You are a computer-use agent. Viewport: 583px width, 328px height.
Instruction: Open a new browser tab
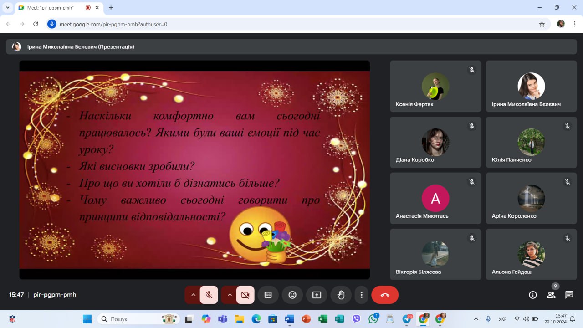pos(111,8)
